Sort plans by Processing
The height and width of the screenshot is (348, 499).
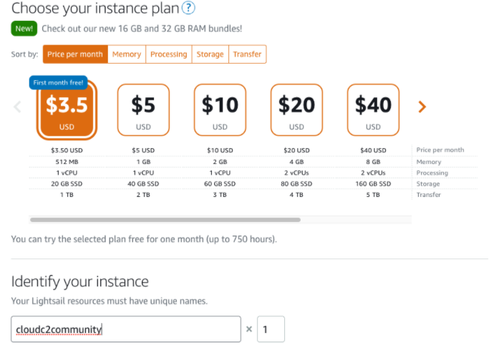point(169,54)
